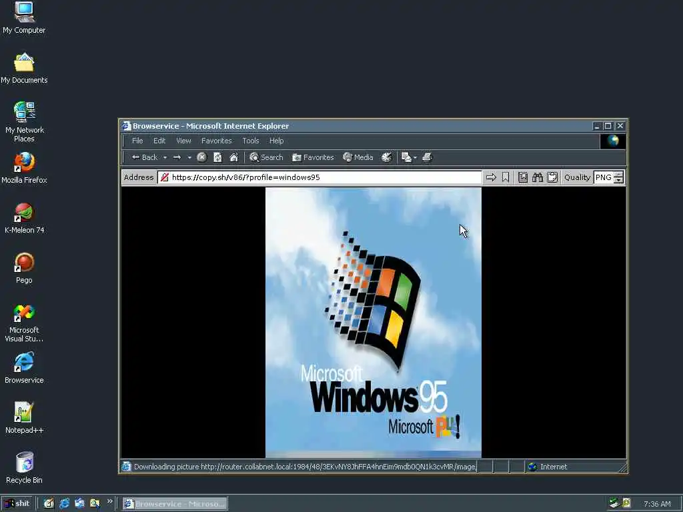683x512 pixels.
Task: Select the Microsoft Visual Studio desktop shortcut
Action: pyautogui.click(x=24, y=323)
